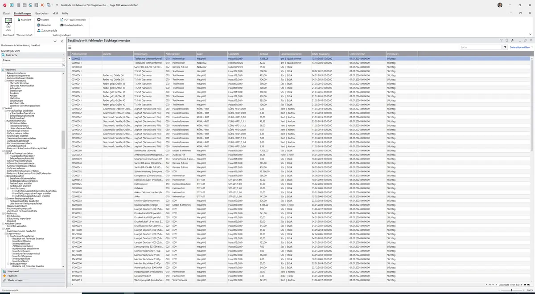This screenshot has height=294, width=535.
Task: Open the user profile avatar
Action: (500, 5)
